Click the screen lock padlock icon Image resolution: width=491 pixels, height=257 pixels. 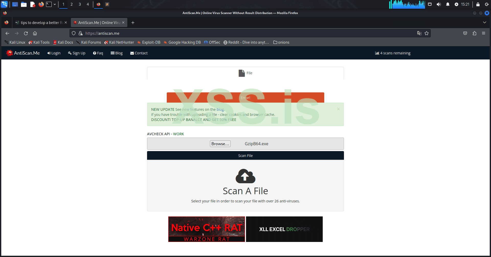pos(478,4)
